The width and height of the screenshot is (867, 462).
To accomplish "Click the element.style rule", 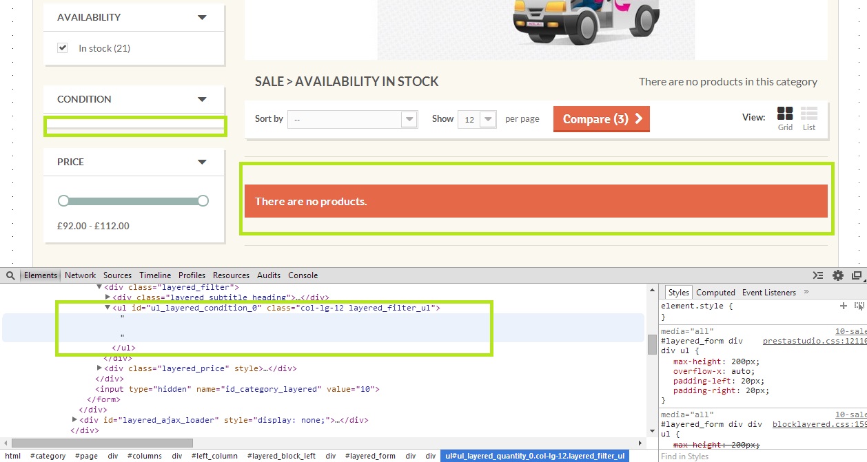I will click(x=697, y=306).
